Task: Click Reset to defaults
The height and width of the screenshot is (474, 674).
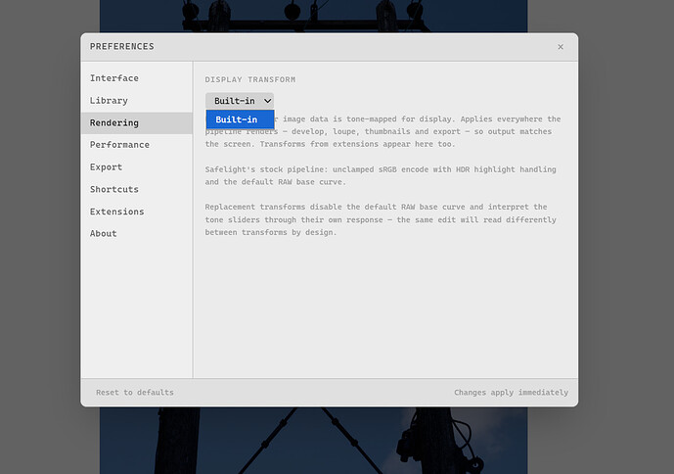Action: coord(135,393)
